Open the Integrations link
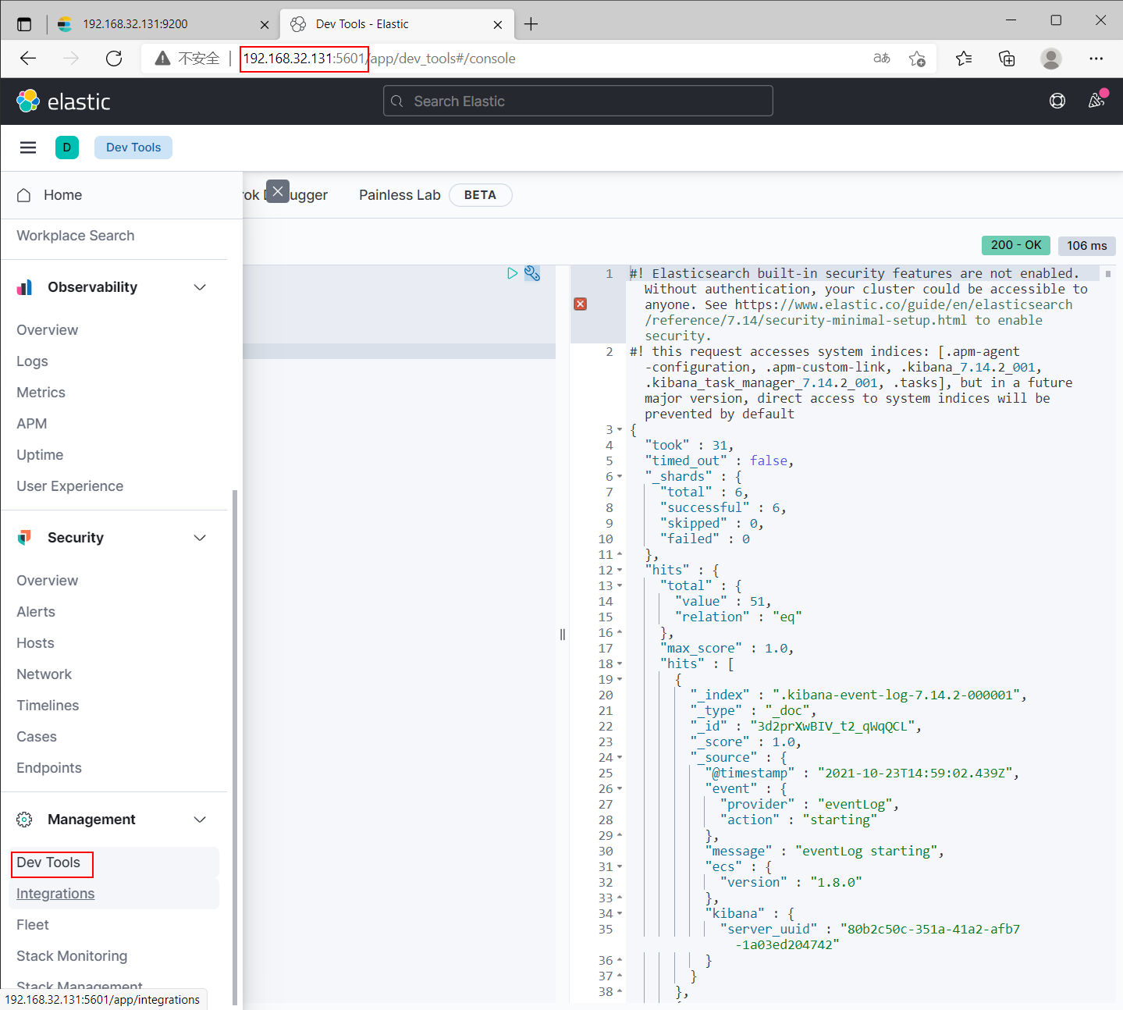This screenshot has width=1123, height=1010. [55, 894]
